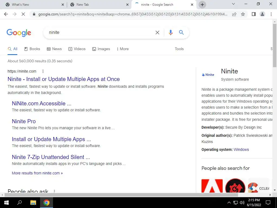Open the three-dot menu beside ninite.com URL
The image size is (277, 208).
click(x=43, y=71)
